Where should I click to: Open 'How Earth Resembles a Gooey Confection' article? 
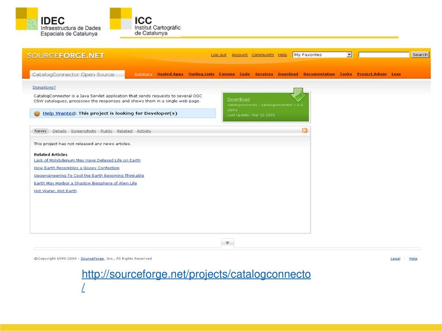coord(77,168)
